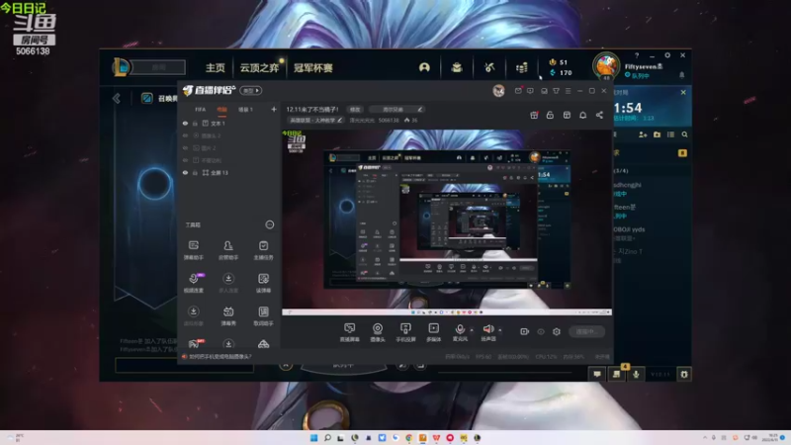Toggle League voice microphone icon bottom right

[x=636, y=374]
